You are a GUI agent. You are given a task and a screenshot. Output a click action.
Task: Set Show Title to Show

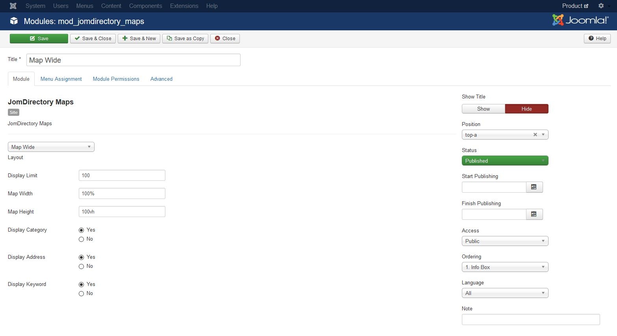[x=484, y=109]
